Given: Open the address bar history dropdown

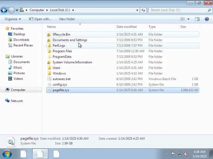Looking at the screenshot, I should [x=137, y=10].
